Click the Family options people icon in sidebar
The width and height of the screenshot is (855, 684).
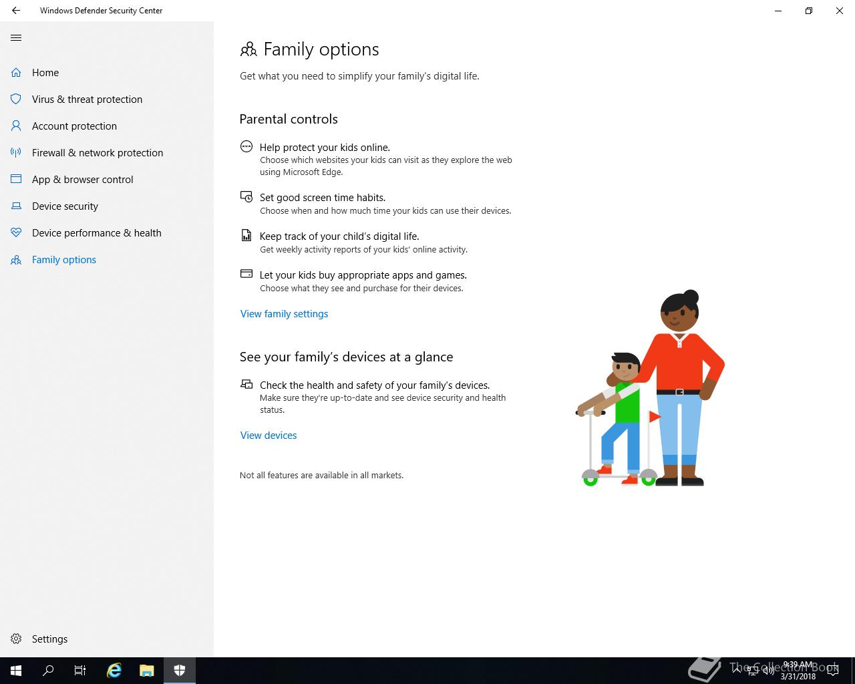16,260
